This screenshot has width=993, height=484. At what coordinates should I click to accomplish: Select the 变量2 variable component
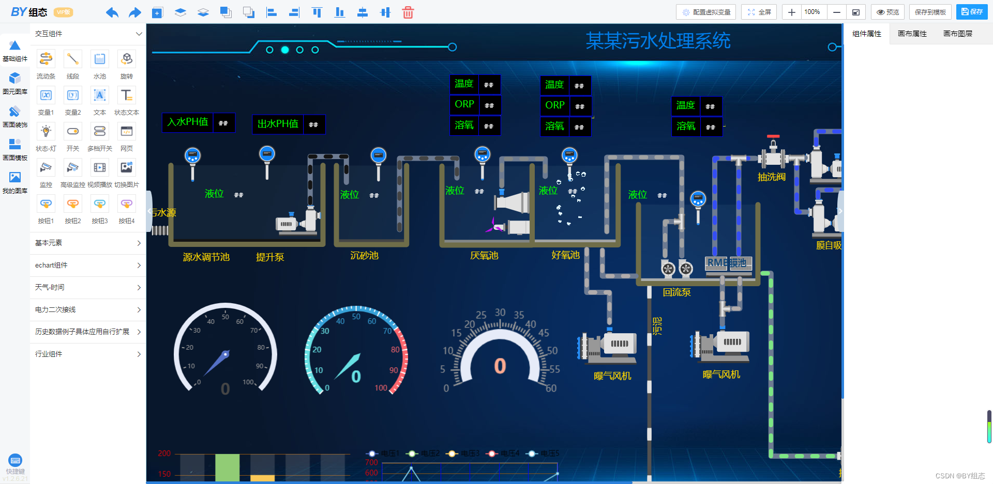pyautogui.click(x=73, y=95)
